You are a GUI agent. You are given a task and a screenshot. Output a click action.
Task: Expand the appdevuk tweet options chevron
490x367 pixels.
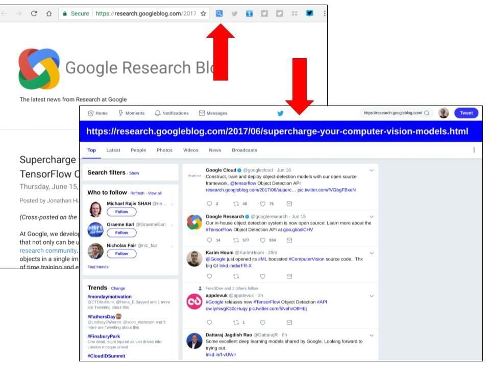372,296
